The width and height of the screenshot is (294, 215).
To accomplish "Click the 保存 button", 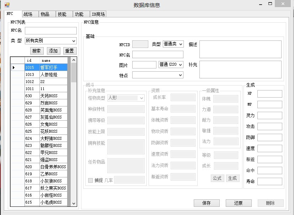I will (x=207, y=203).
